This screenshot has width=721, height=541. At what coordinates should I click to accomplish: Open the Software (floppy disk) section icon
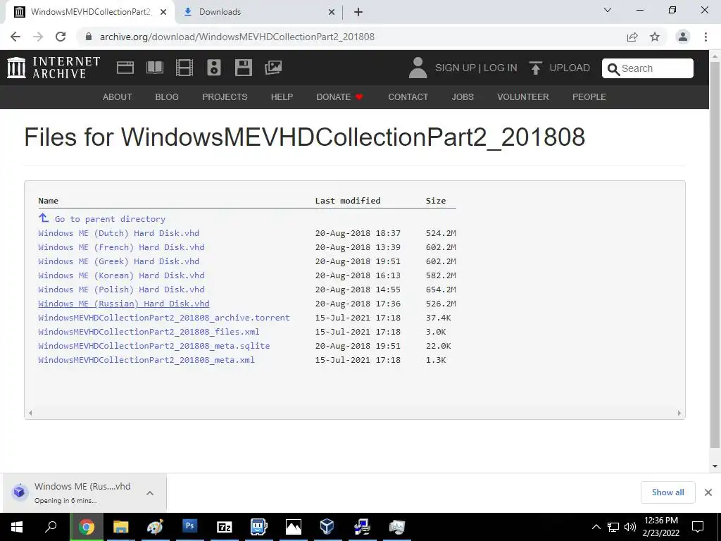pos(243,68)
